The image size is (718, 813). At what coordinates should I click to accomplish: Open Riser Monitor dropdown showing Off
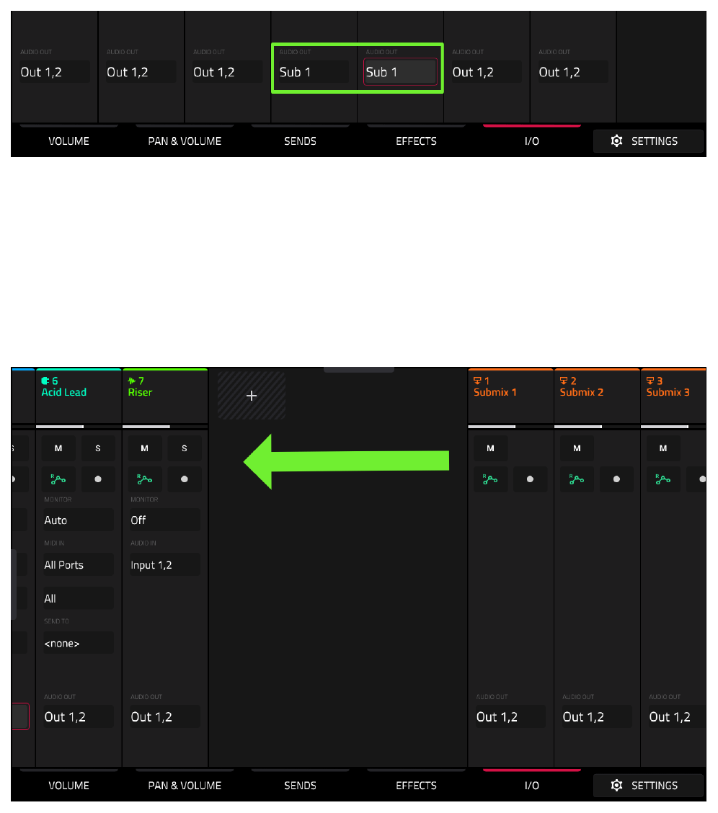(164, 520)
